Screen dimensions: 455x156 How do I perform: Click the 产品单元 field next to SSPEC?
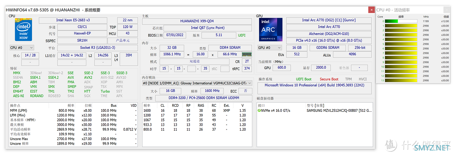coord(123,40)
